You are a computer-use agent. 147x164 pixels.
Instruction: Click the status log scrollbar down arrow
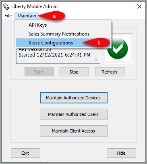(96, 60)
